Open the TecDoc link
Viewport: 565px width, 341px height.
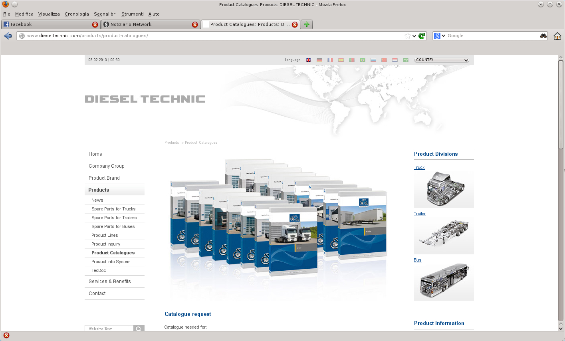pyautogui.click(x=99, y=271)
